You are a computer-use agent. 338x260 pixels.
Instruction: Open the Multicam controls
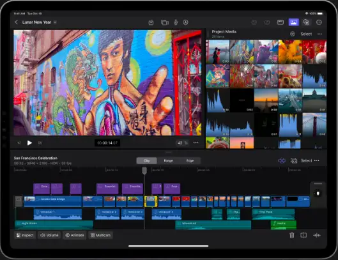(100, 235)
